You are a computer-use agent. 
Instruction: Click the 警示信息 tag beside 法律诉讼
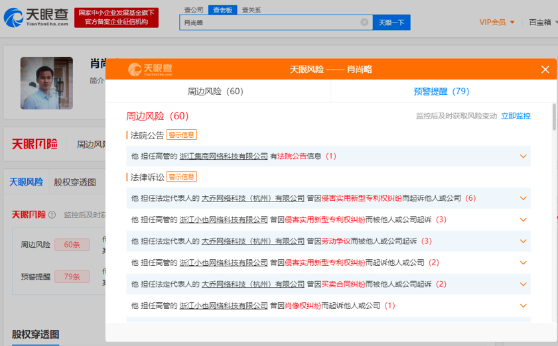tap(182, 177)
